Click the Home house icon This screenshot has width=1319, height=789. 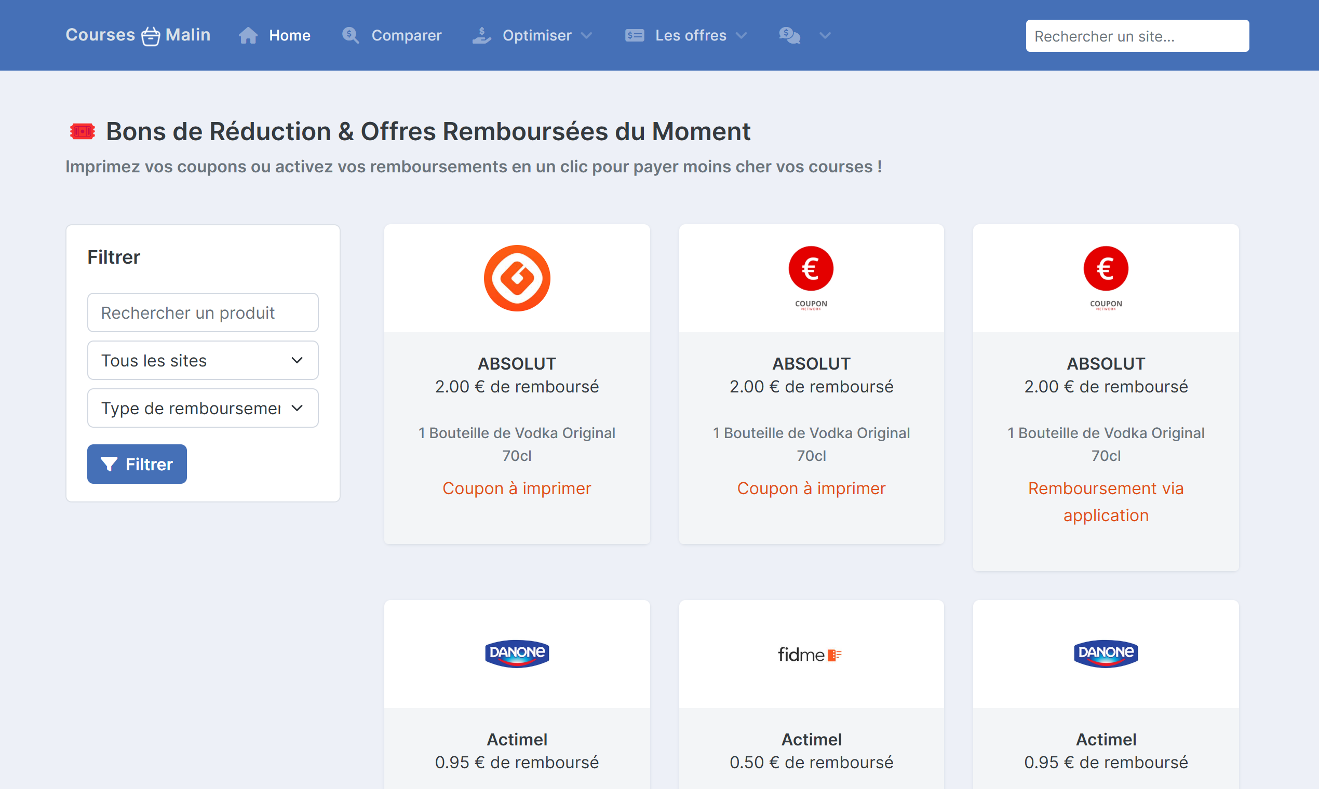tap(248, 36)
